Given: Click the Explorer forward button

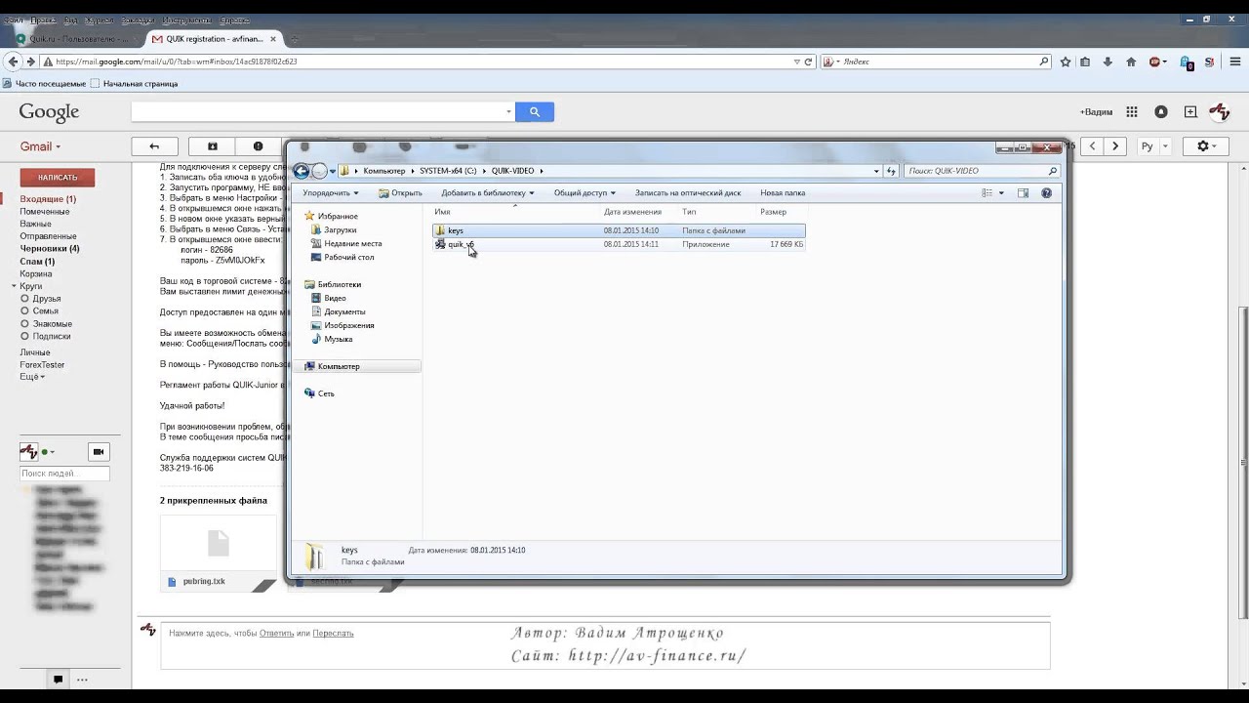Looking at the screenshot, I should [319, 171].
